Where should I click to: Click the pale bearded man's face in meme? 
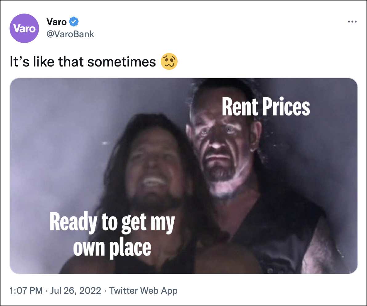tap(219, 150)
